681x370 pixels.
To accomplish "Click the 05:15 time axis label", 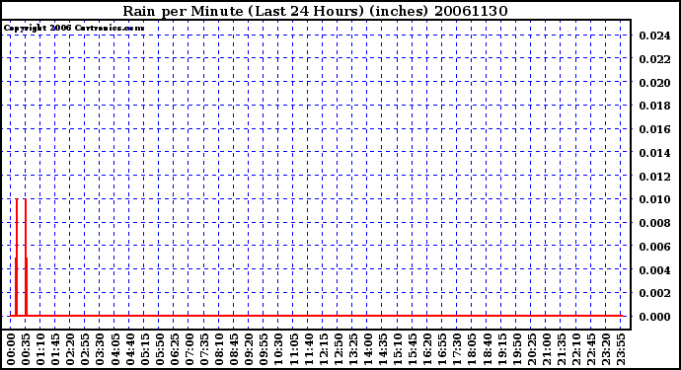I will [145, 349].
